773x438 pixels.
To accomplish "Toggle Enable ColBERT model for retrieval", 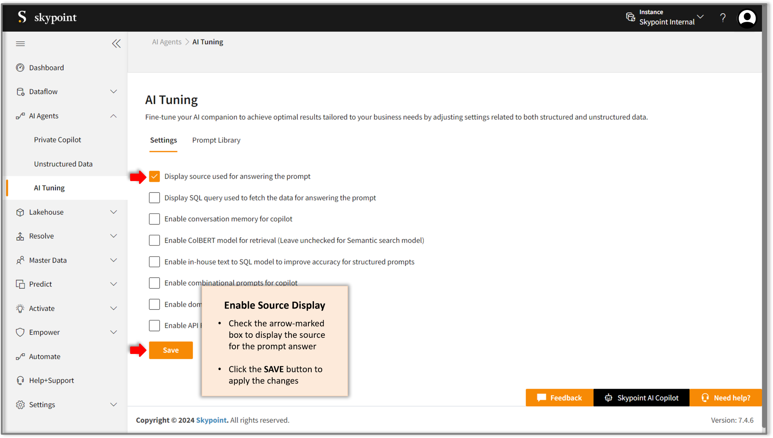I will click(x=154, y=240).
